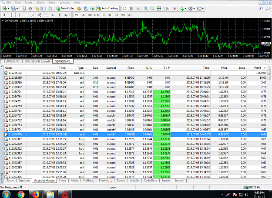Screen dimensions: 272x198
Task: Toggle the Terminal panel icon
Action: tap(44, 9)
